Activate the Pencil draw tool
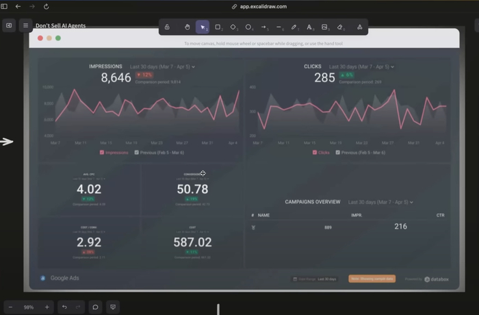This screenshot has width=479, height=315. click(x=294, y=27)
